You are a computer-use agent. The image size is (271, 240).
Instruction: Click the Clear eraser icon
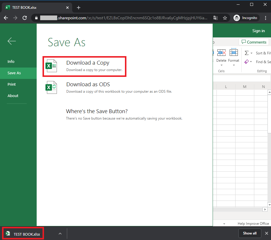246,61
